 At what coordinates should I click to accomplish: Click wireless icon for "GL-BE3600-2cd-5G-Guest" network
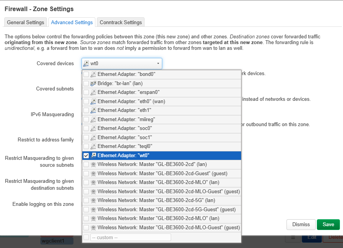pyautogui.click(x=93, y=210)
